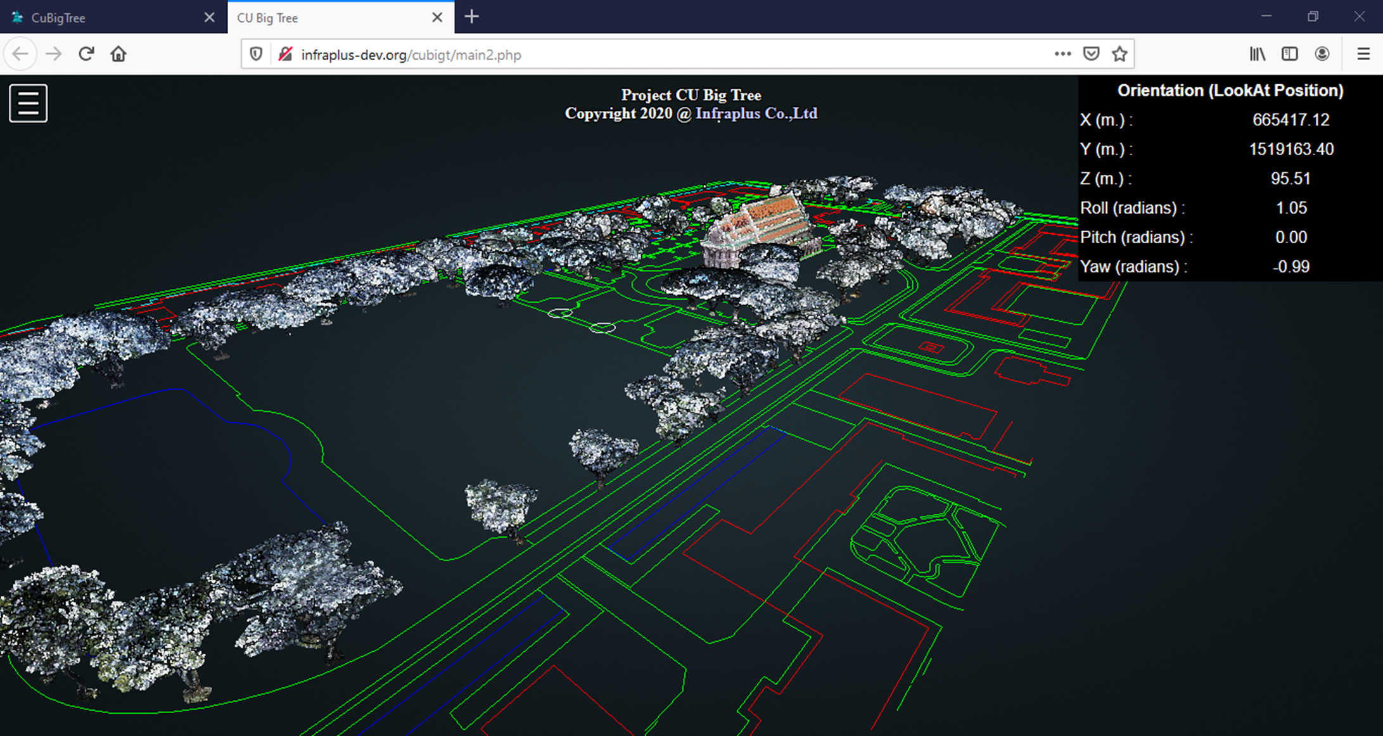The image size is (1383, 736).
Task: Bookmark this page with the star
Action: tap(1119, 54)
